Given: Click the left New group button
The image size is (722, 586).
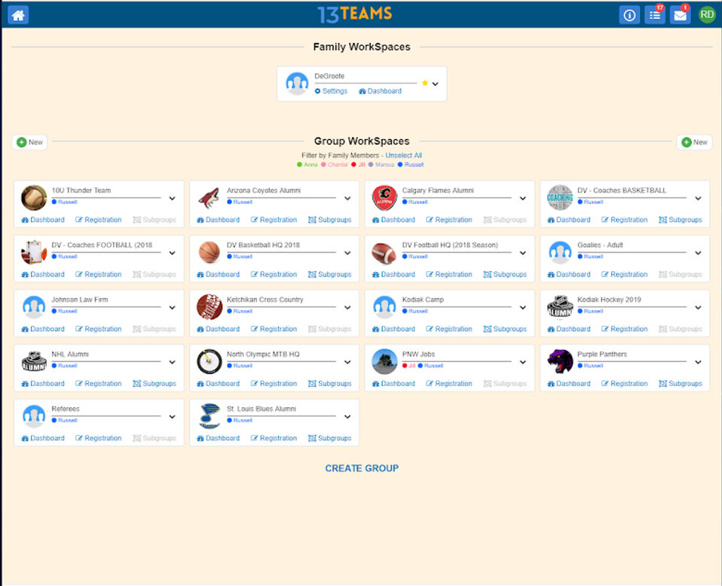Looking at the screenshot, I should (x=29, y=142).
